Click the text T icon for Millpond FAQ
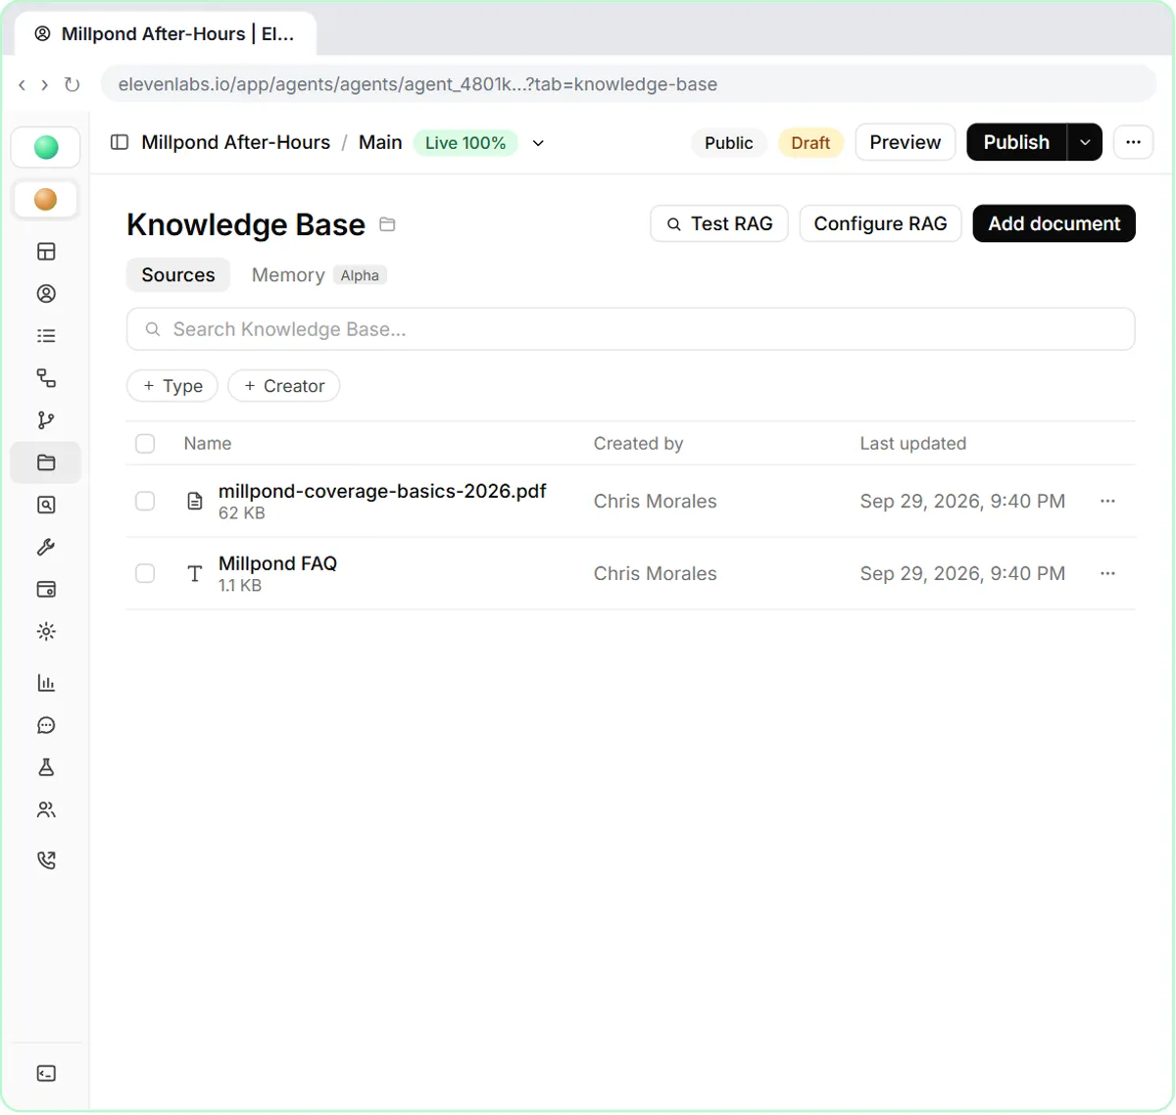The image size is (1176, 1115). click(195, 574)
